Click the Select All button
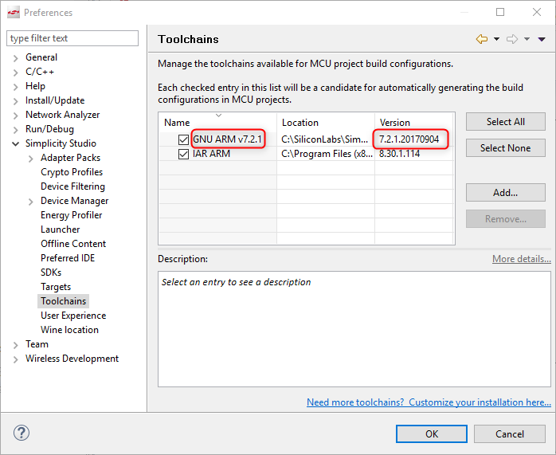The width and height of the screenshot is (556, 455). 505,122
